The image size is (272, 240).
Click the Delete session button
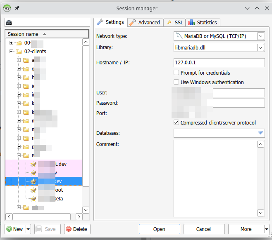coord(77,229)
